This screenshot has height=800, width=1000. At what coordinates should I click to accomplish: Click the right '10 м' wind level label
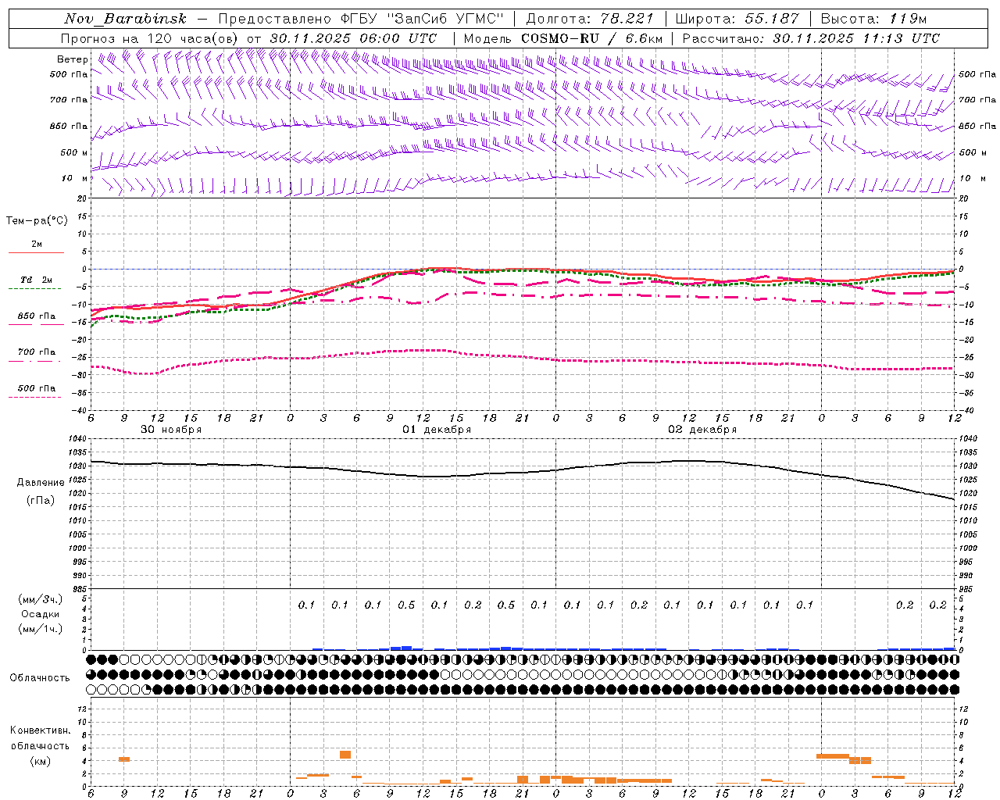tap(971, 178)
